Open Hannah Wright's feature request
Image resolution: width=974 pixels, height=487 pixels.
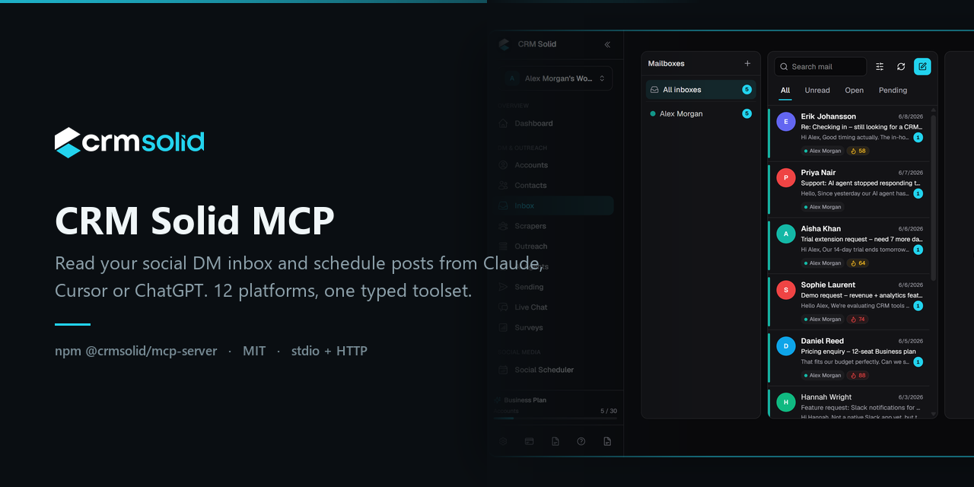coord(849,403)
